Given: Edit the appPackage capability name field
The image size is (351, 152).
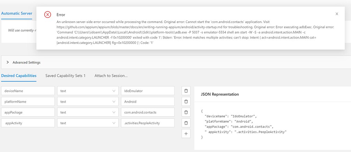Looking at the screenshot, I should pyautogui.click(x=28, y=112).
